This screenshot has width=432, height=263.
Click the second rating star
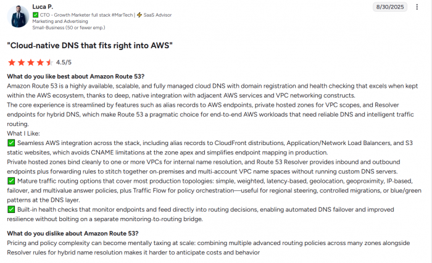tap(20, 62)
